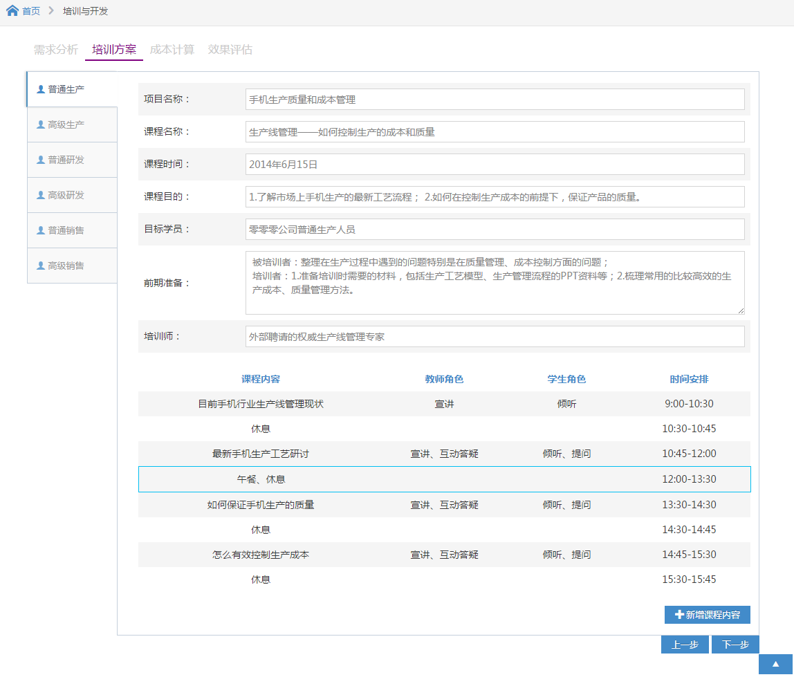The width and height of the screenshot is (794, 686).
Task: Click 宣讲 teacher role in first row
Action: point(444,404)
